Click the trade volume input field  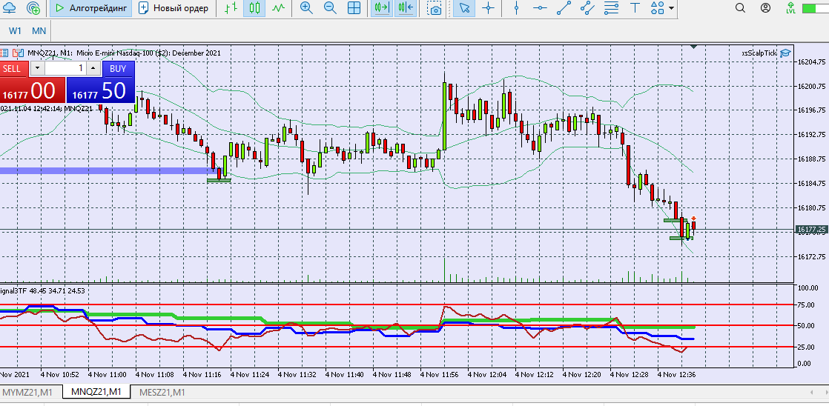[x=65, y=69]
